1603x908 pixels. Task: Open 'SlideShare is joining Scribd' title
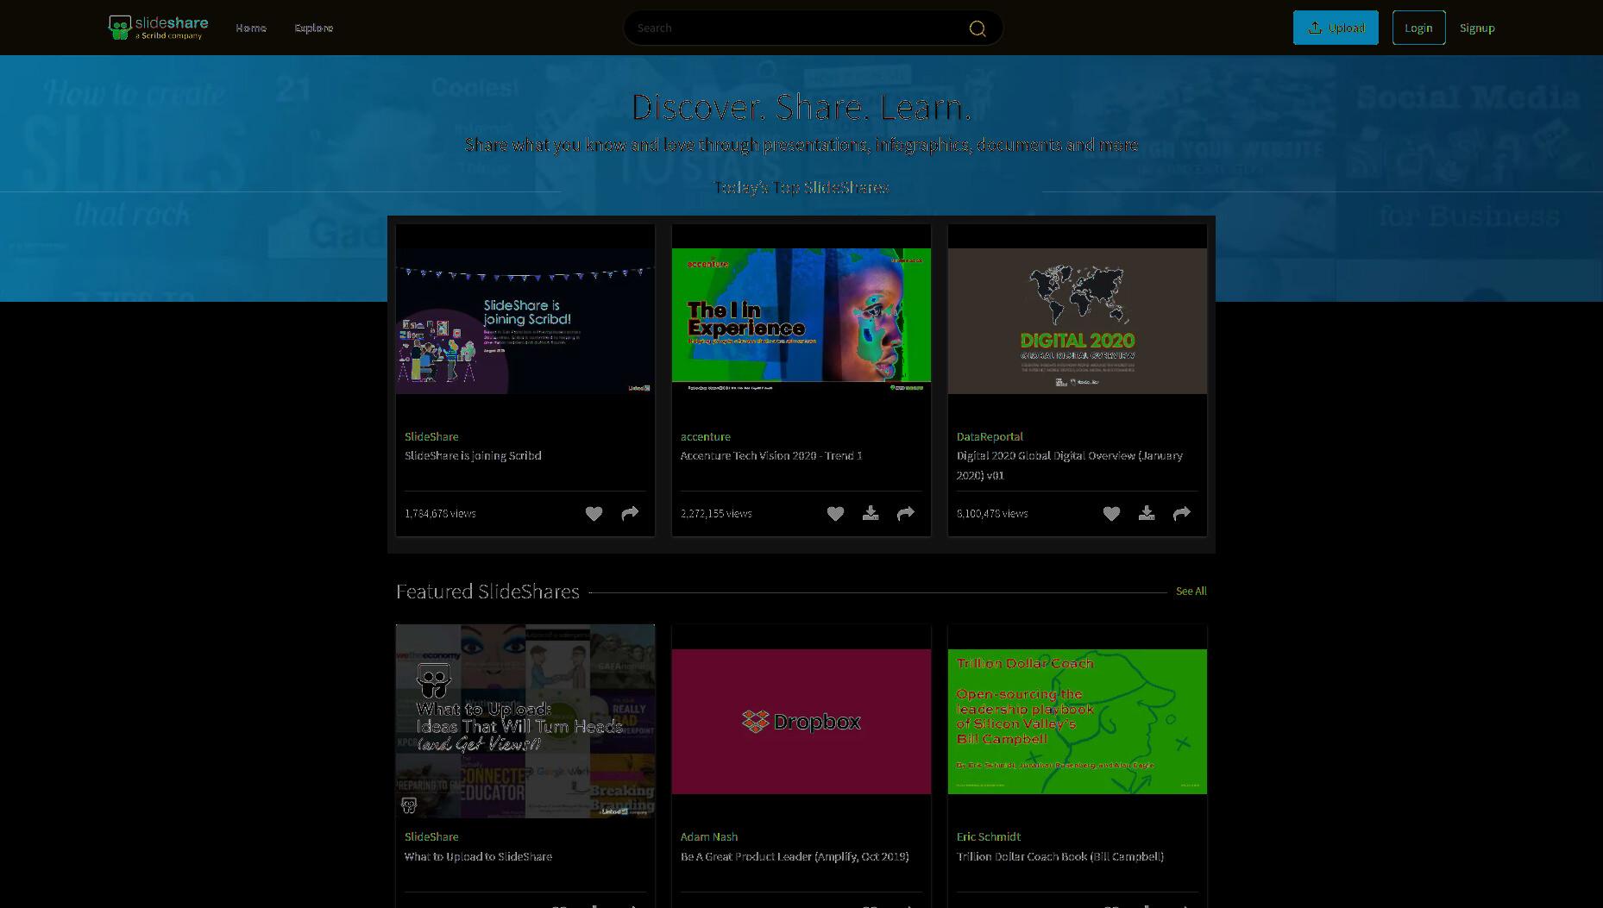tap(473, 456)
